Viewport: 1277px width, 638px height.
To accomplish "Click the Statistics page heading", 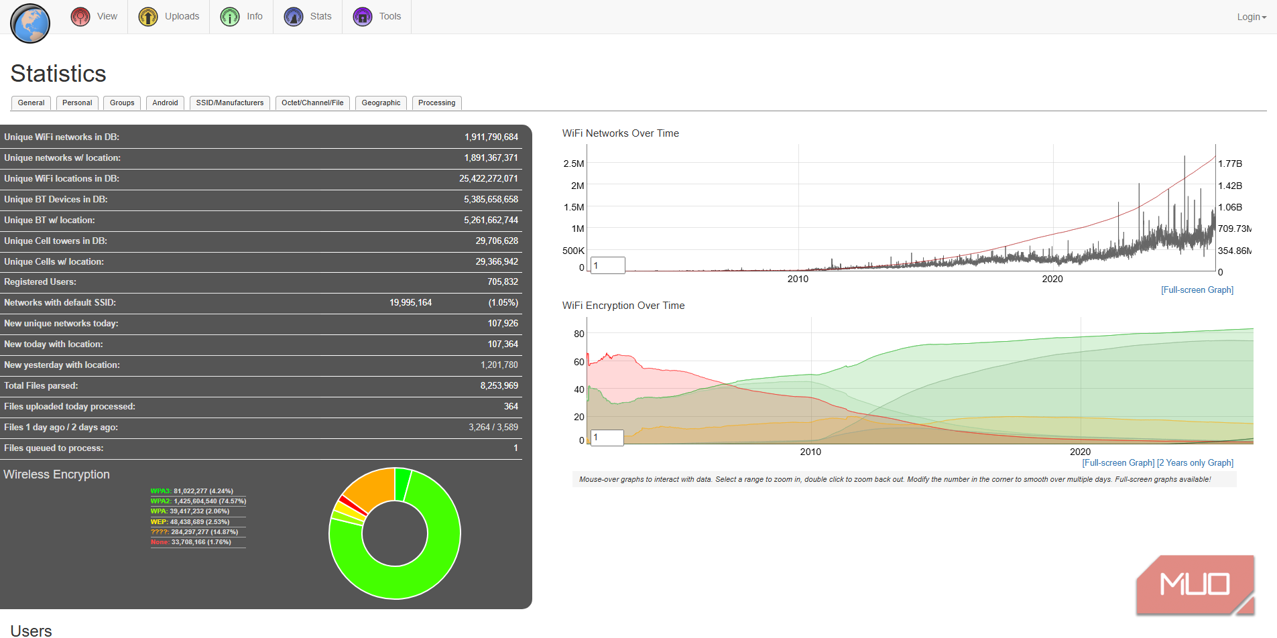I will tap(58, 74).
